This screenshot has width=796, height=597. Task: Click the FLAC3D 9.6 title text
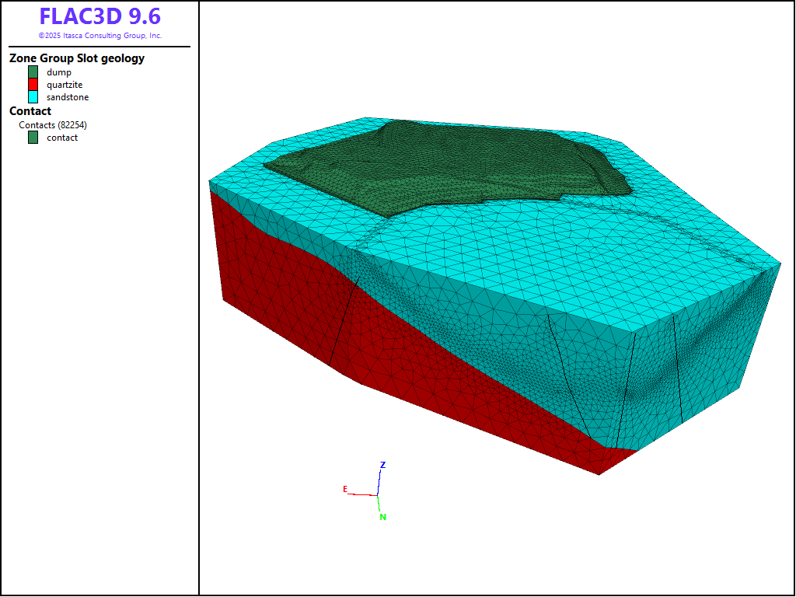pyautogui.click(x=99, y=17)
